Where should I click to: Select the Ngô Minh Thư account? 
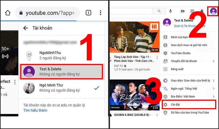(x=62, y=88)
